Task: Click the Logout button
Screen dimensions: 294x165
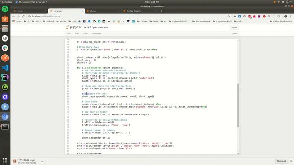Action: [234, 27]
